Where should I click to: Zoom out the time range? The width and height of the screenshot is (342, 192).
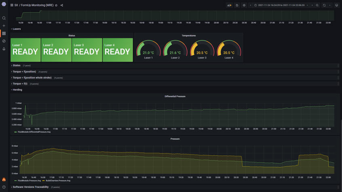(317, 5)
